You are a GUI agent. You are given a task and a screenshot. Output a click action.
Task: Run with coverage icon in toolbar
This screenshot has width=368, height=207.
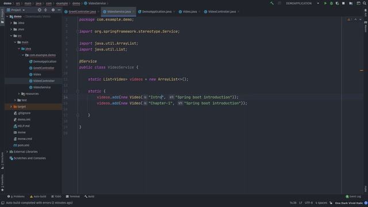pos(338,3)
